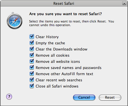Turn off Remove other AutoFill form text
The width and height of the screenshot is (128, 106).
pos(32,74)
